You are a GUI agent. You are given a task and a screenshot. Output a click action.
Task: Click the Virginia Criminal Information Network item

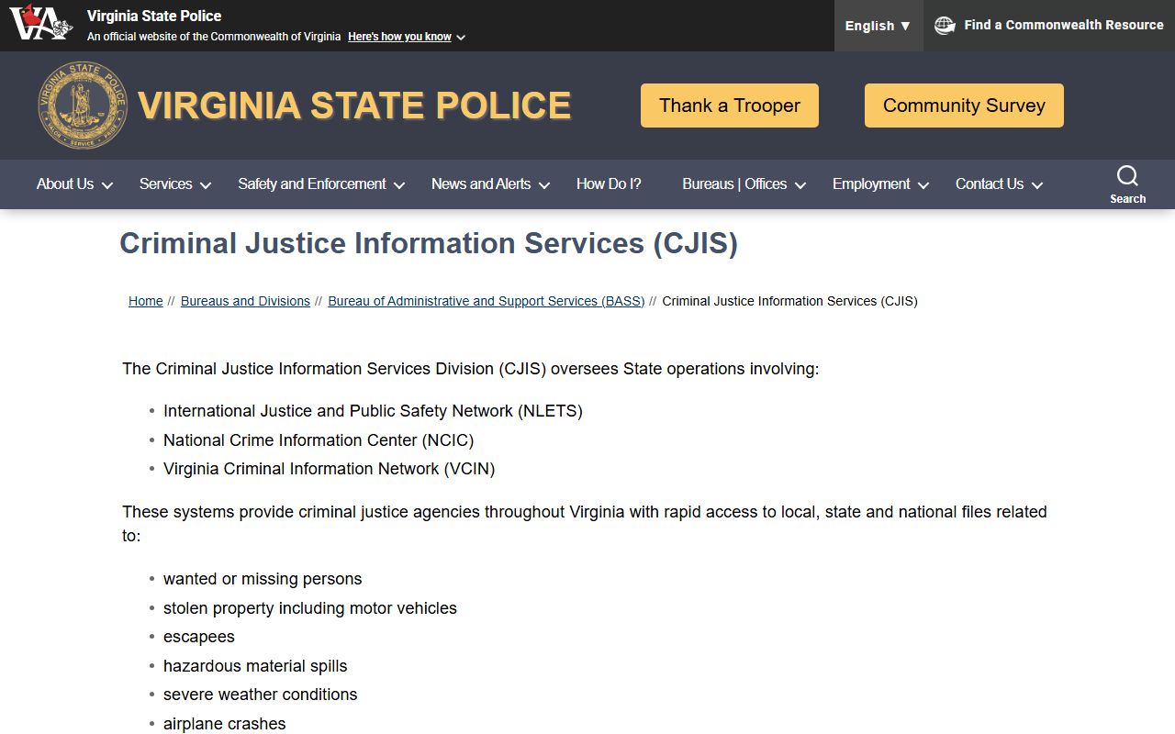click(329, 469)
